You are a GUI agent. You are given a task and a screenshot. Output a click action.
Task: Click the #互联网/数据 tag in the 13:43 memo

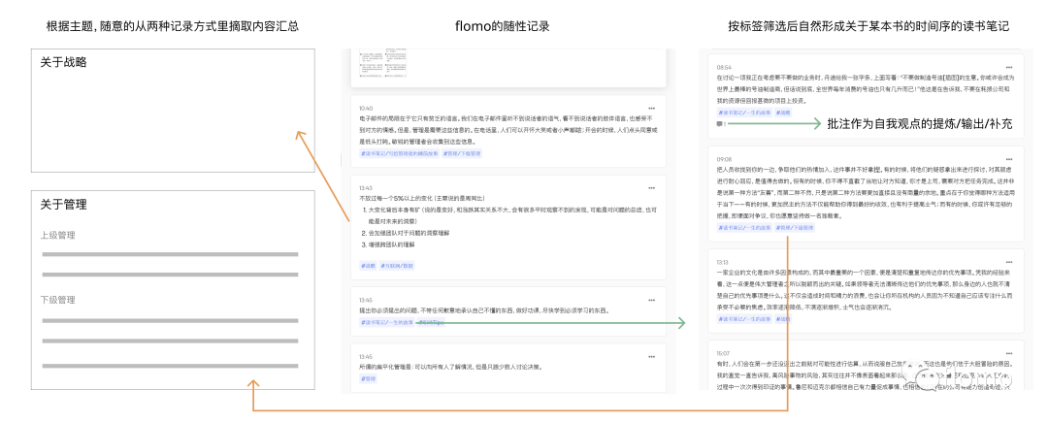pos(397,265)
